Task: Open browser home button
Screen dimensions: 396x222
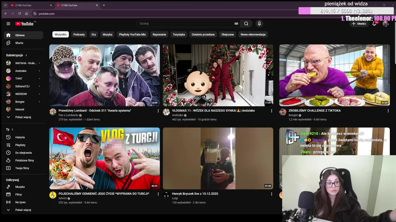Action: tap(27, 14)
